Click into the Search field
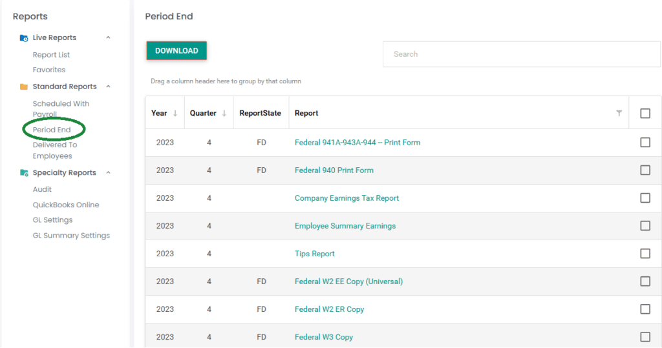Image resolution: width=662 pixels, height=348 pixels. click(521, 54)
